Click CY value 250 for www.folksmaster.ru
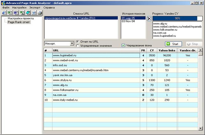 [x=152, y=90]
